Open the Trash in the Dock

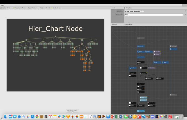(181, 117)
